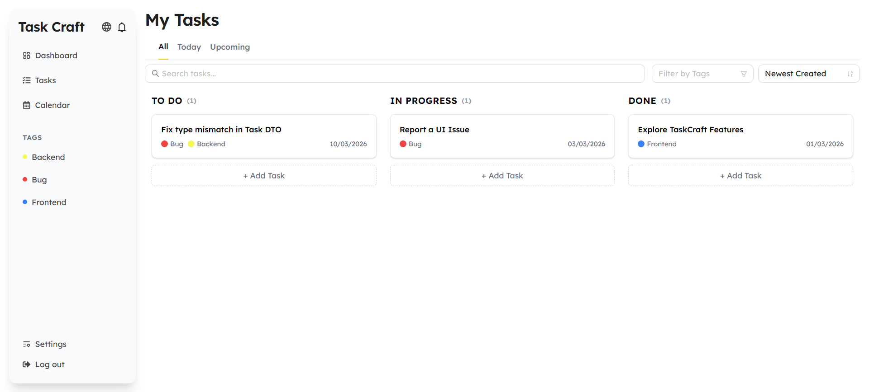Add a task under To Do

(x=264, y=176)
